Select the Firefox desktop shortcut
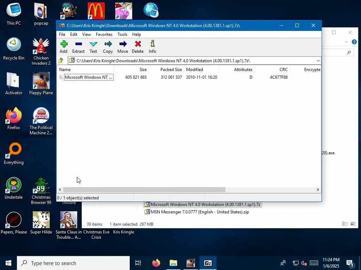The width and height of the screenshot is (361, 270). click(14, 118)
